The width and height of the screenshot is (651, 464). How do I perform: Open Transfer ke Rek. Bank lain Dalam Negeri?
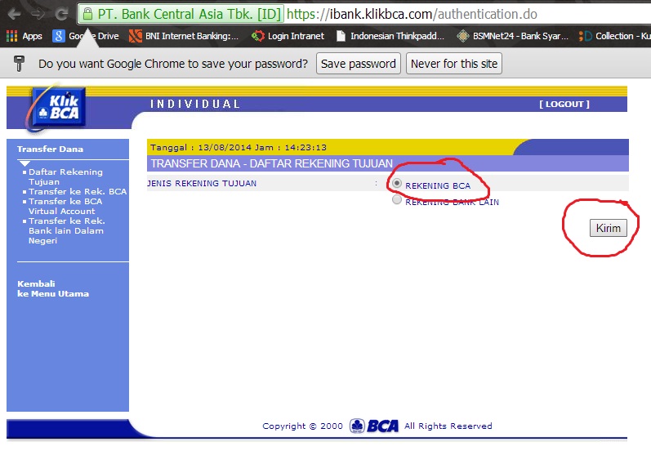66,230
